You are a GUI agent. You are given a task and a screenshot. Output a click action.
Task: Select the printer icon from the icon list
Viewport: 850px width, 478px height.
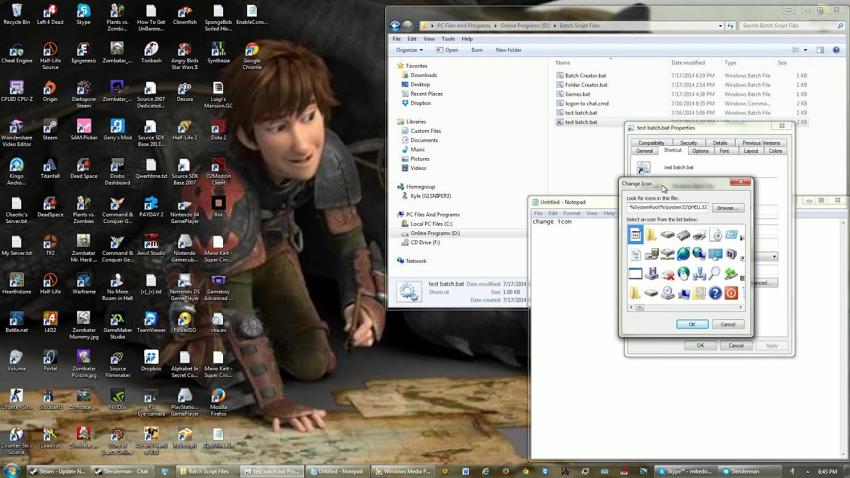click(x=699, y=235)
